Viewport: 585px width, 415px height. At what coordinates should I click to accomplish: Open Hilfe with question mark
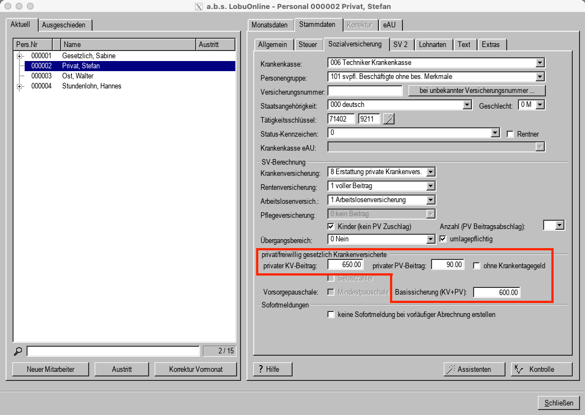pyautogui.click(x=273, y=369)
